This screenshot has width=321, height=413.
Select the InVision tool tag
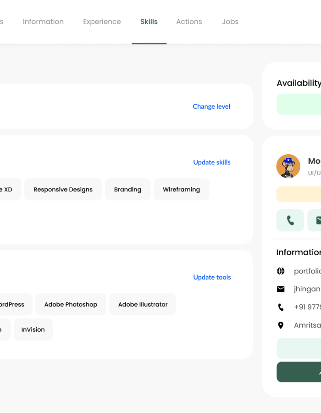(x=33, y=329)
